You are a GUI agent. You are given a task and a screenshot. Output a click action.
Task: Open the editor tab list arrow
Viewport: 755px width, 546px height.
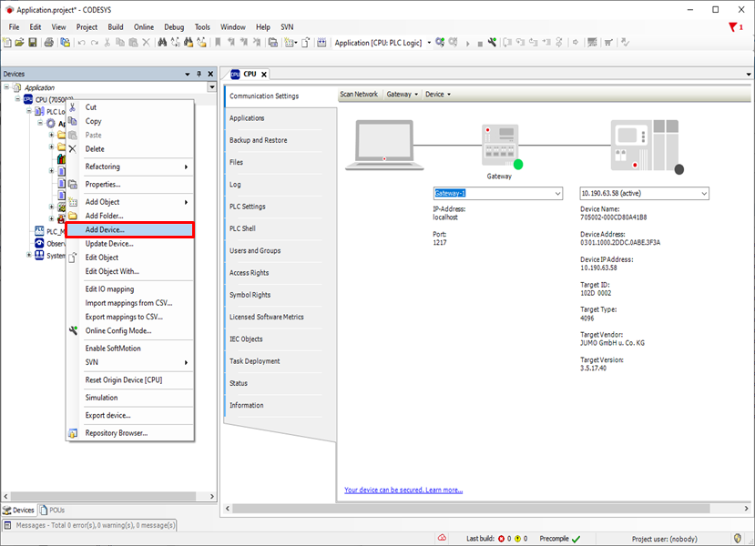pyautogui.click(x=749, y=74)
